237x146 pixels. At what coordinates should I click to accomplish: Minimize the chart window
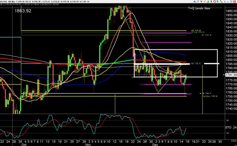pyautogui.click(x=228, y=2)
